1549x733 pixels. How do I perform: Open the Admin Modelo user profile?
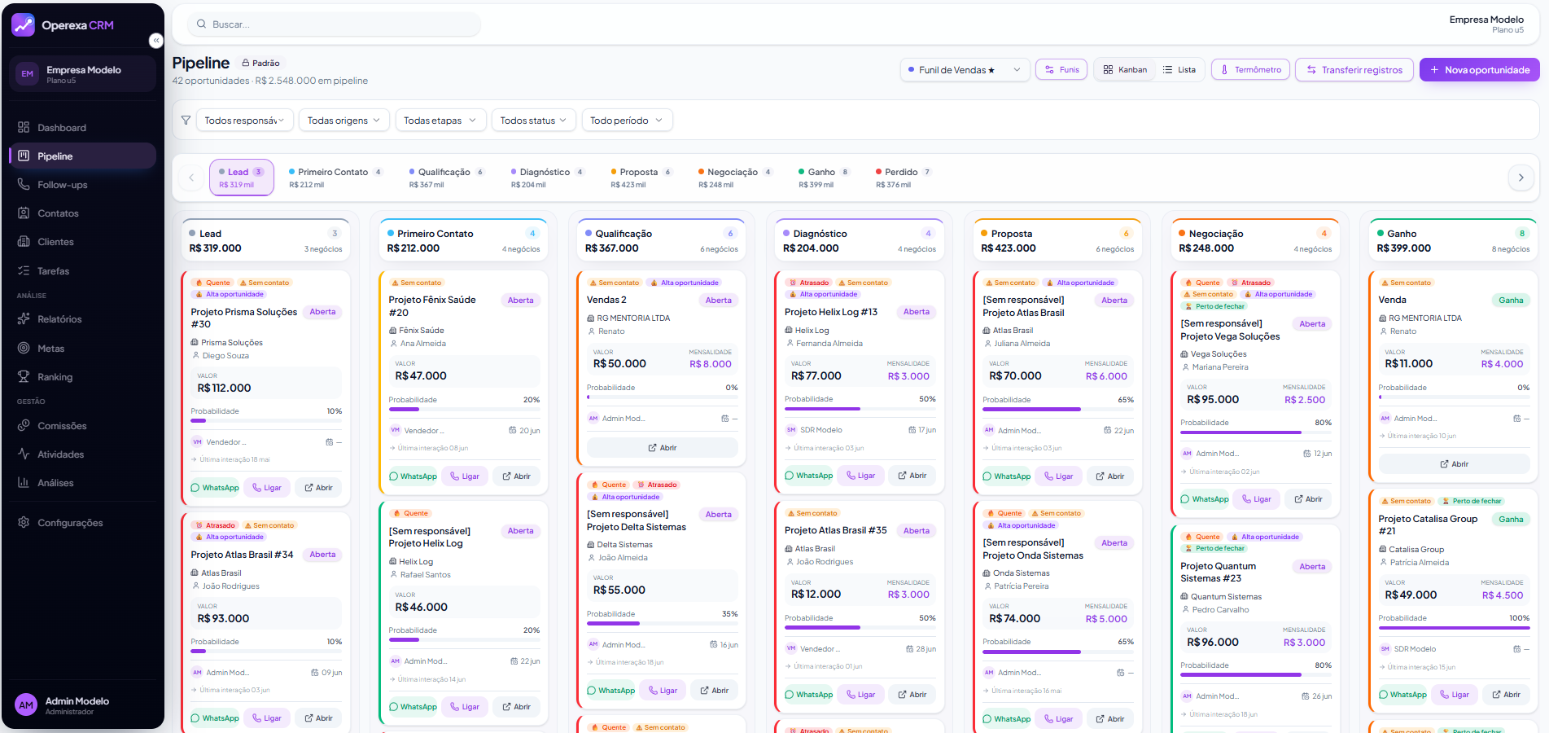pyautogui.click(x=82, y=705)
